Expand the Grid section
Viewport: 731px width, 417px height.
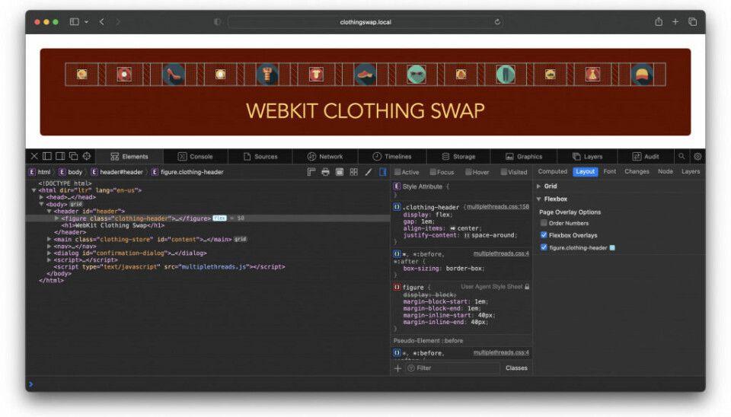click(539, 186)
